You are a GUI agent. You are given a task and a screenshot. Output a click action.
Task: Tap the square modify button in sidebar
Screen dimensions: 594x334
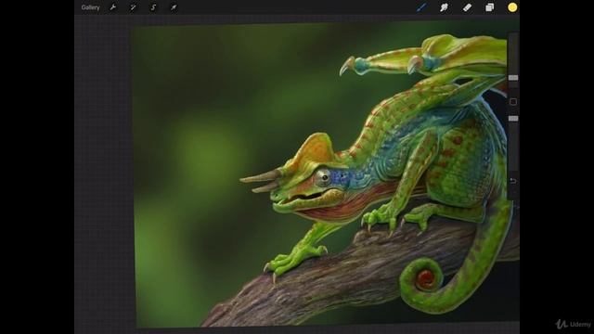coord(513,101)
